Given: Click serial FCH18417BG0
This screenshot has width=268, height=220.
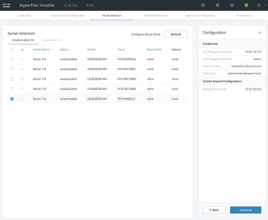Looking at the screenshot, I should click(127, 89).
